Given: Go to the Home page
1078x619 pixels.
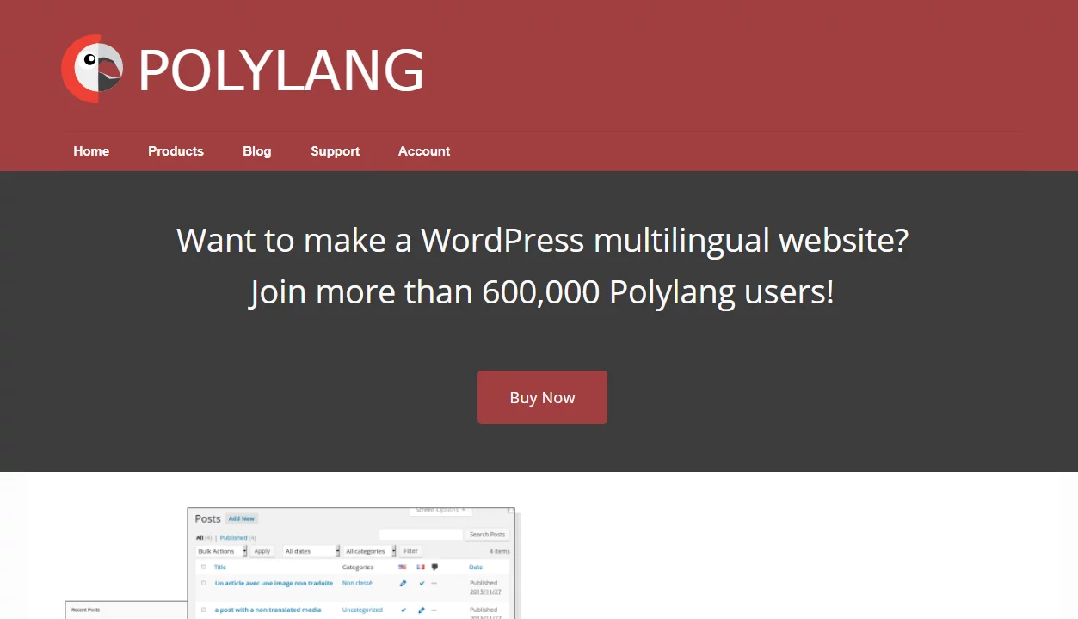Looking at the screenshot, I should [91, 151].
